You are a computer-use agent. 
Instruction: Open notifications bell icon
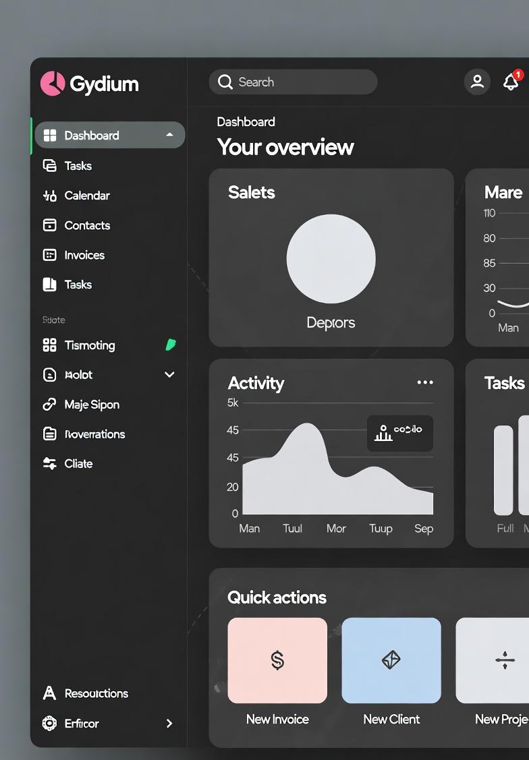(511, 82)
